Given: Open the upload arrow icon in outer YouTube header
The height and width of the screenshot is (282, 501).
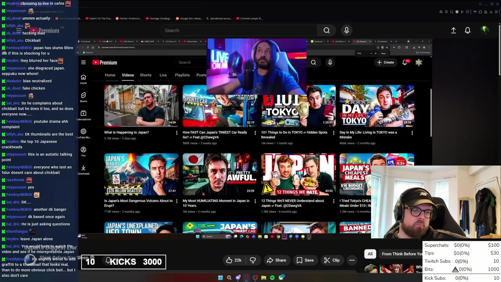Looking at the screenshot, I should point(453,30).
